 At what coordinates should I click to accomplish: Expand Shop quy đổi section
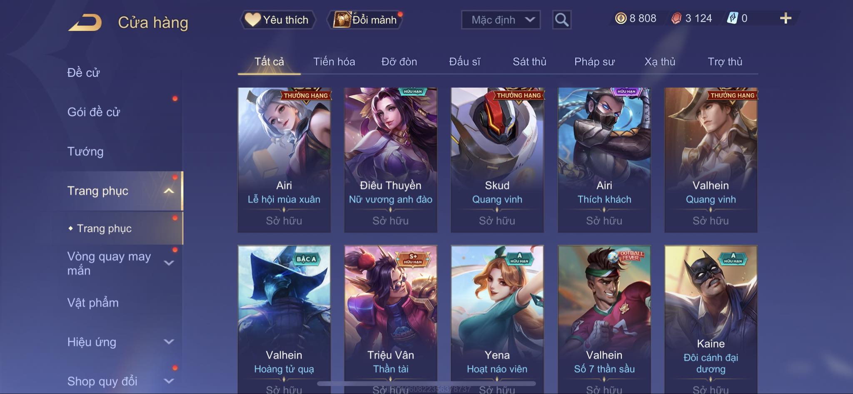tap(169, 381)
